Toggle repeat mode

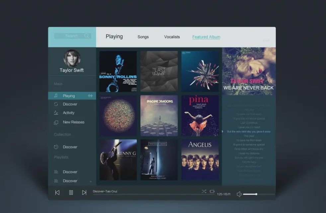[212, 191]
